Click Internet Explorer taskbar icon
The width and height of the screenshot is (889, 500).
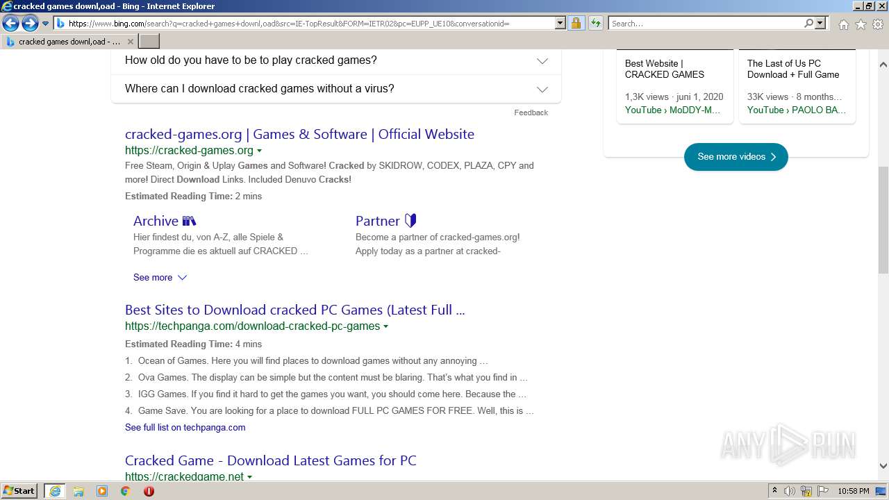(x=54, y=491)
